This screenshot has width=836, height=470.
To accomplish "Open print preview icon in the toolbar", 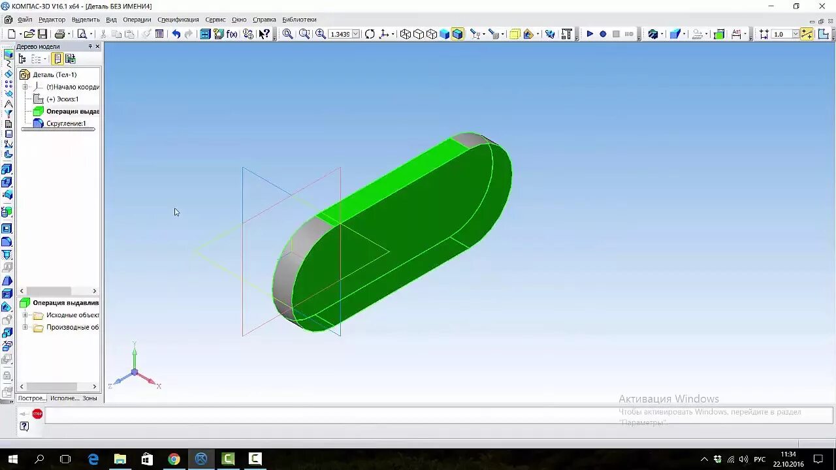I will coord(82,34).
